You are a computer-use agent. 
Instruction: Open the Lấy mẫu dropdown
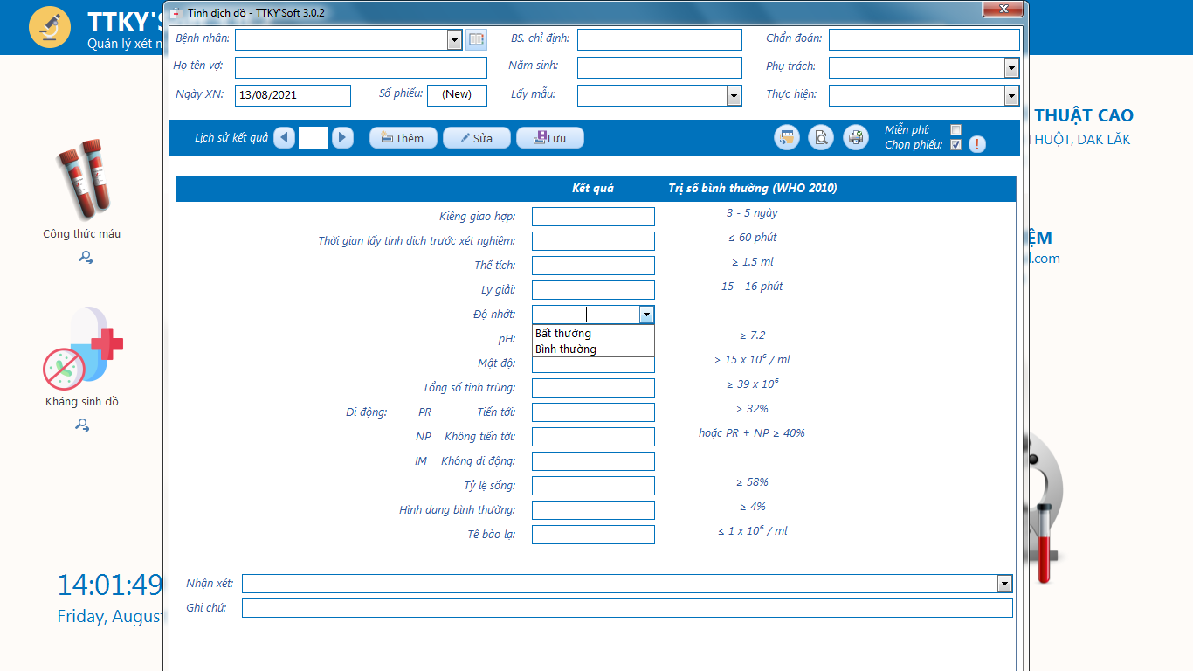pos(734,96)
